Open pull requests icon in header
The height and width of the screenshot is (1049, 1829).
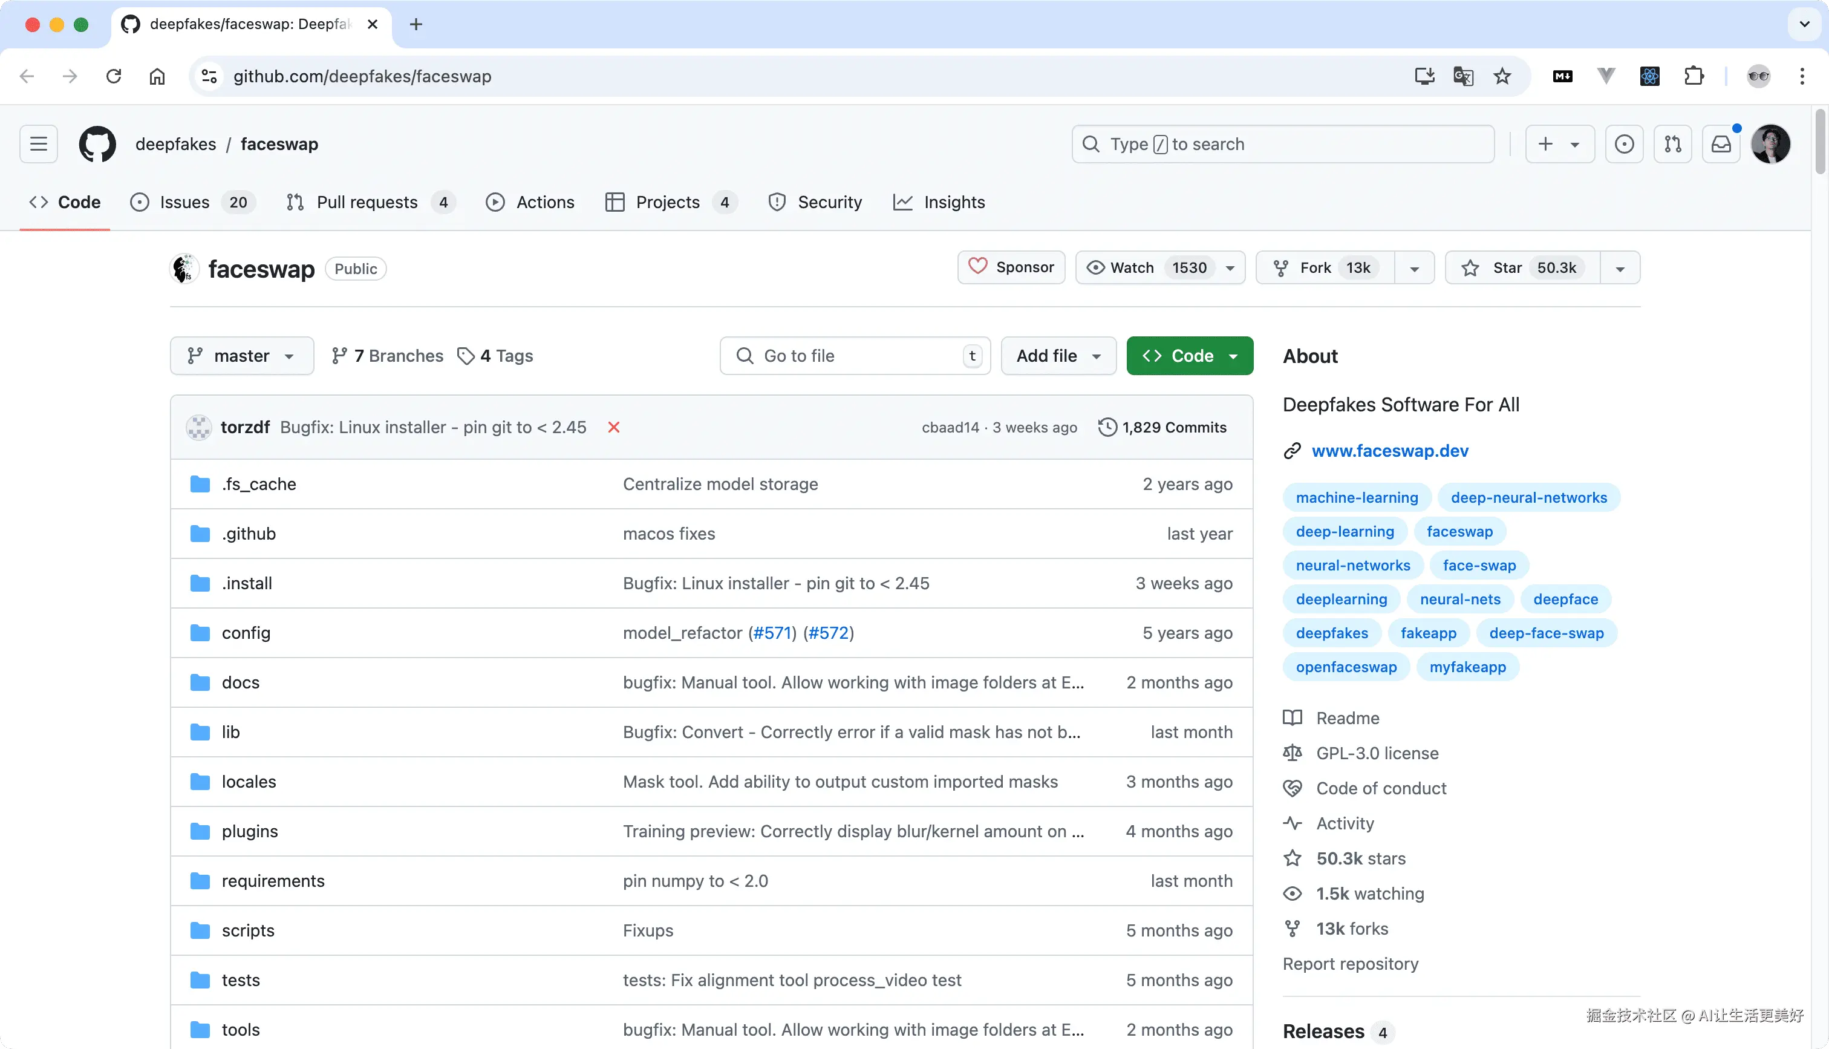point(1673,144)
